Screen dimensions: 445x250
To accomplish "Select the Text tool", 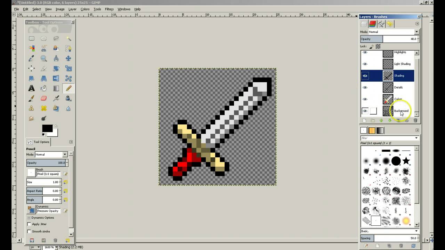I will [32, 89].
